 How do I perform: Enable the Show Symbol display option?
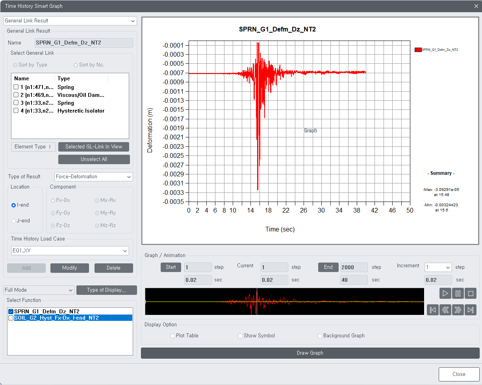[240, 336]
